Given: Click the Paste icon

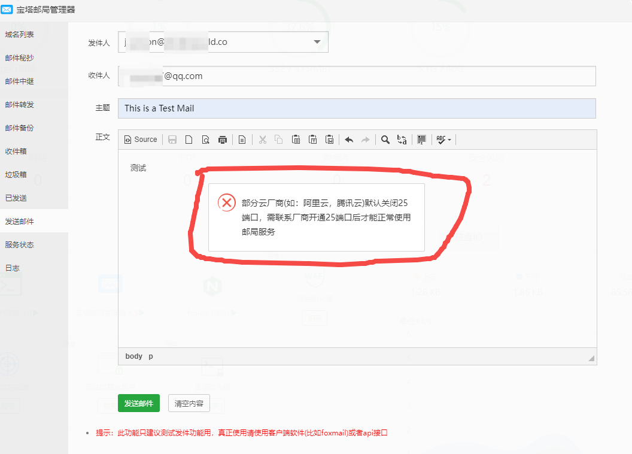Looking at the screenshot, I should pyautogui.click(x=296, y=140).
